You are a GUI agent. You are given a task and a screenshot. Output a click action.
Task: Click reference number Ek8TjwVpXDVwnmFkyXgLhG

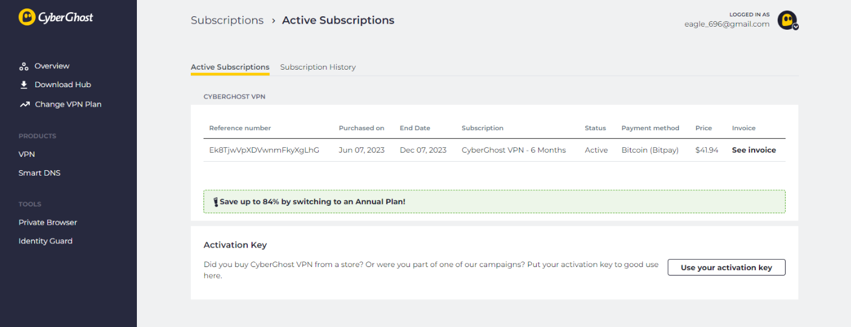264,150
